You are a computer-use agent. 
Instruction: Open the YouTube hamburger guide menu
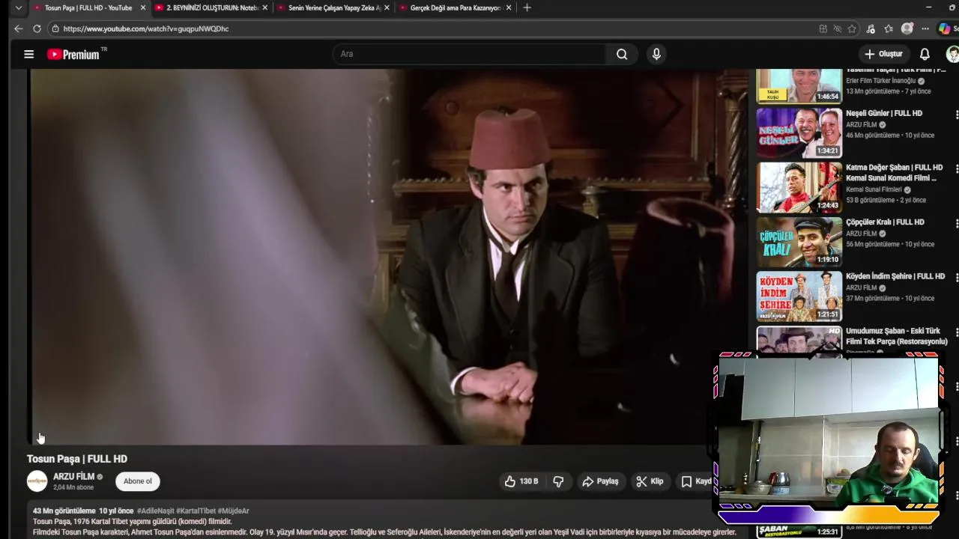click(x=28, y=54)
